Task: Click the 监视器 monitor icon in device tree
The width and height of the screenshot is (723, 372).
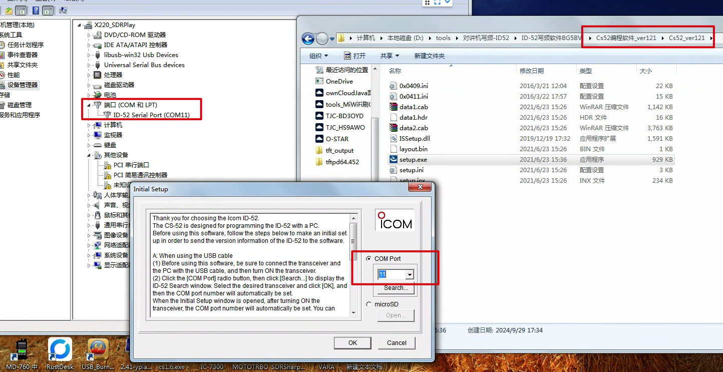Action: click(98, 135)
